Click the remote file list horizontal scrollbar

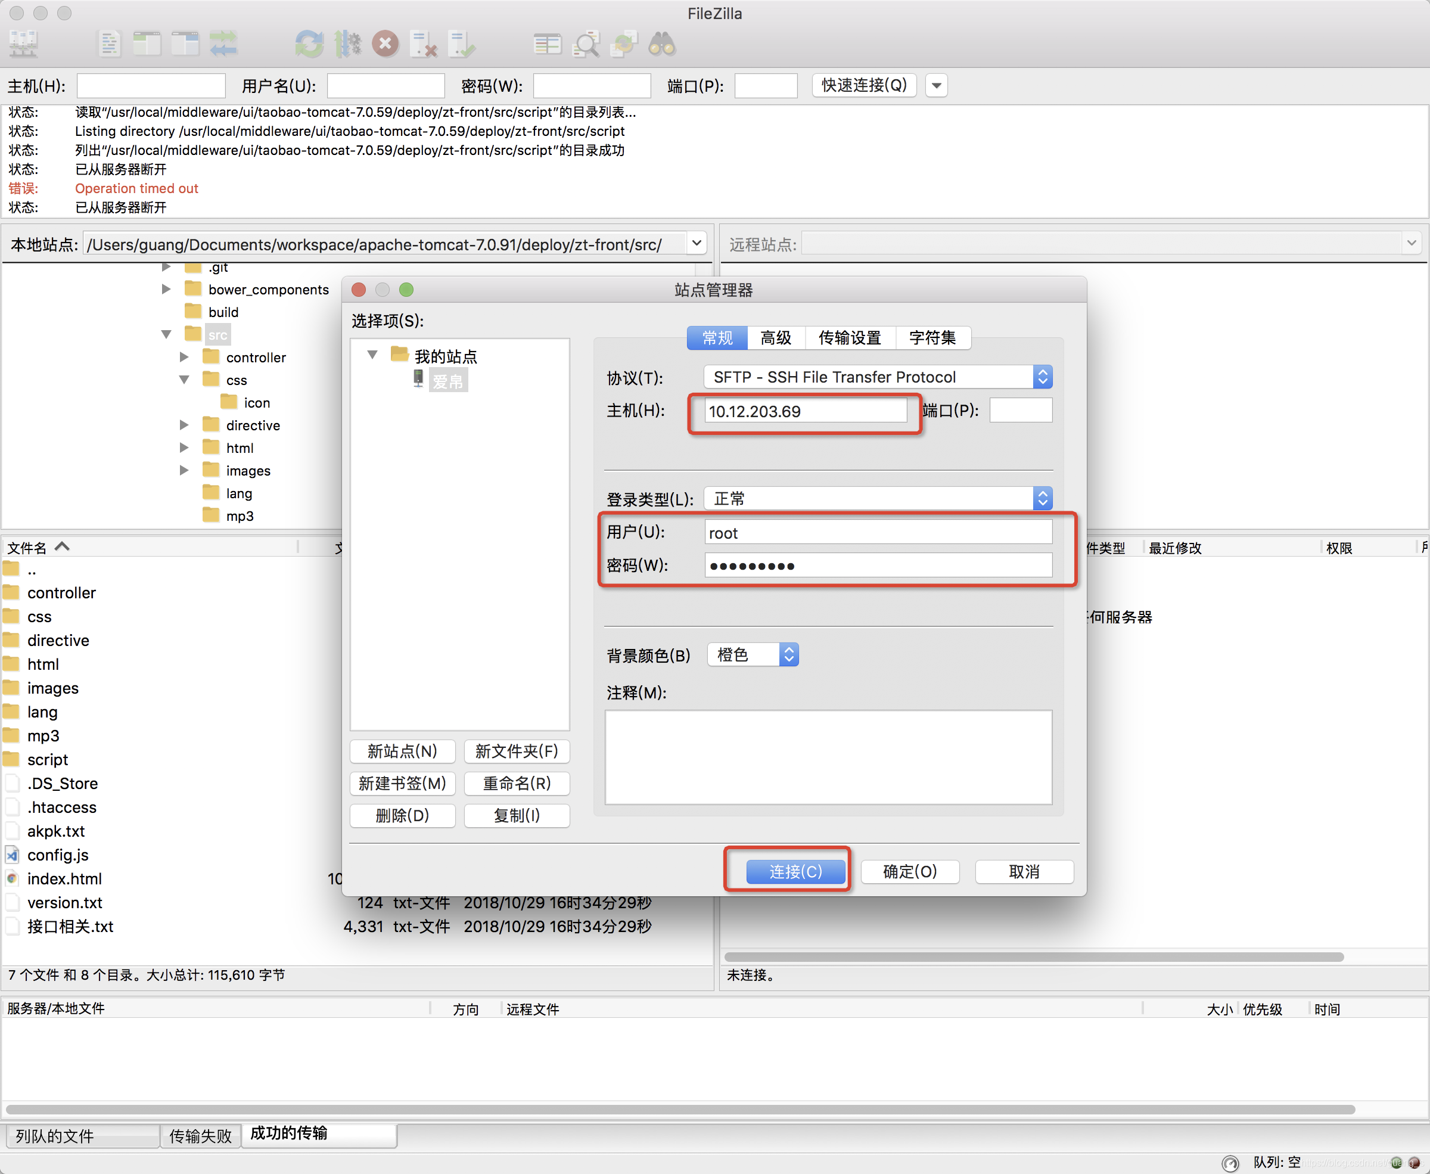tap(1034, 957)
